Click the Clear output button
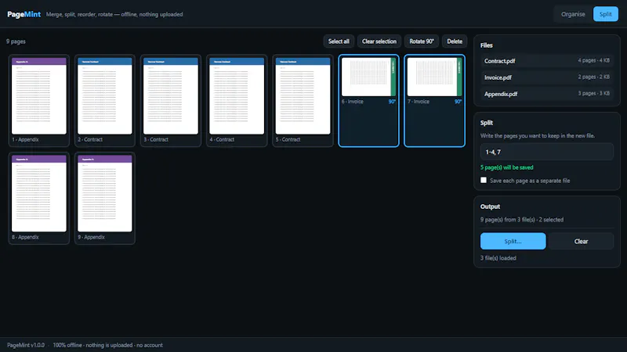This screenshot has height=352, width=627. [x=581, y=241]
